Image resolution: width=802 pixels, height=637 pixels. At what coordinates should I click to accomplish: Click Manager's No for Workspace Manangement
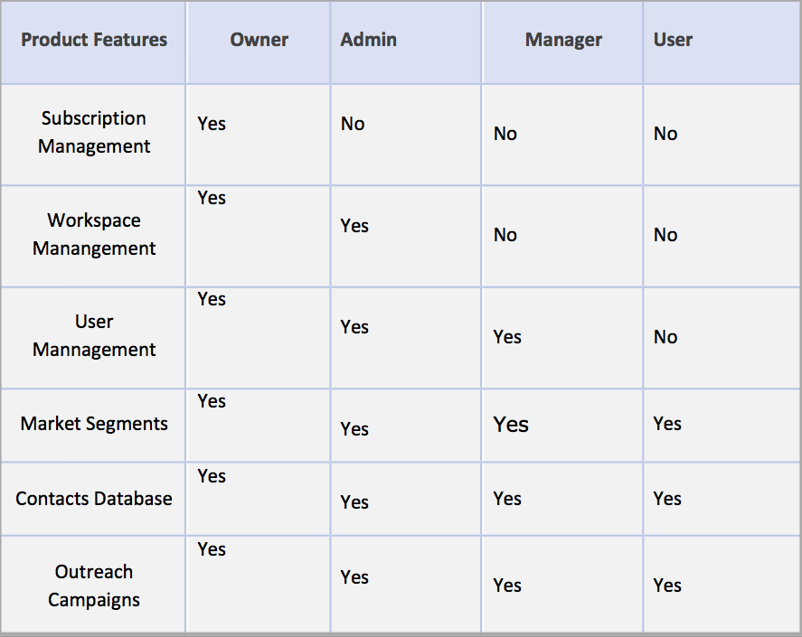[x=505, y=235]
